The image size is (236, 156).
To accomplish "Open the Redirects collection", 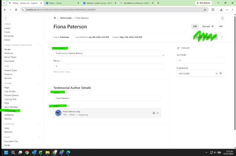I will (x=8, y=132).
